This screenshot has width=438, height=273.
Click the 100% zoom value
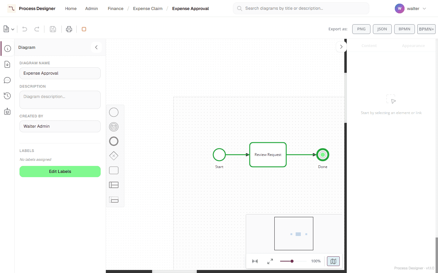[x=316, y=261]
